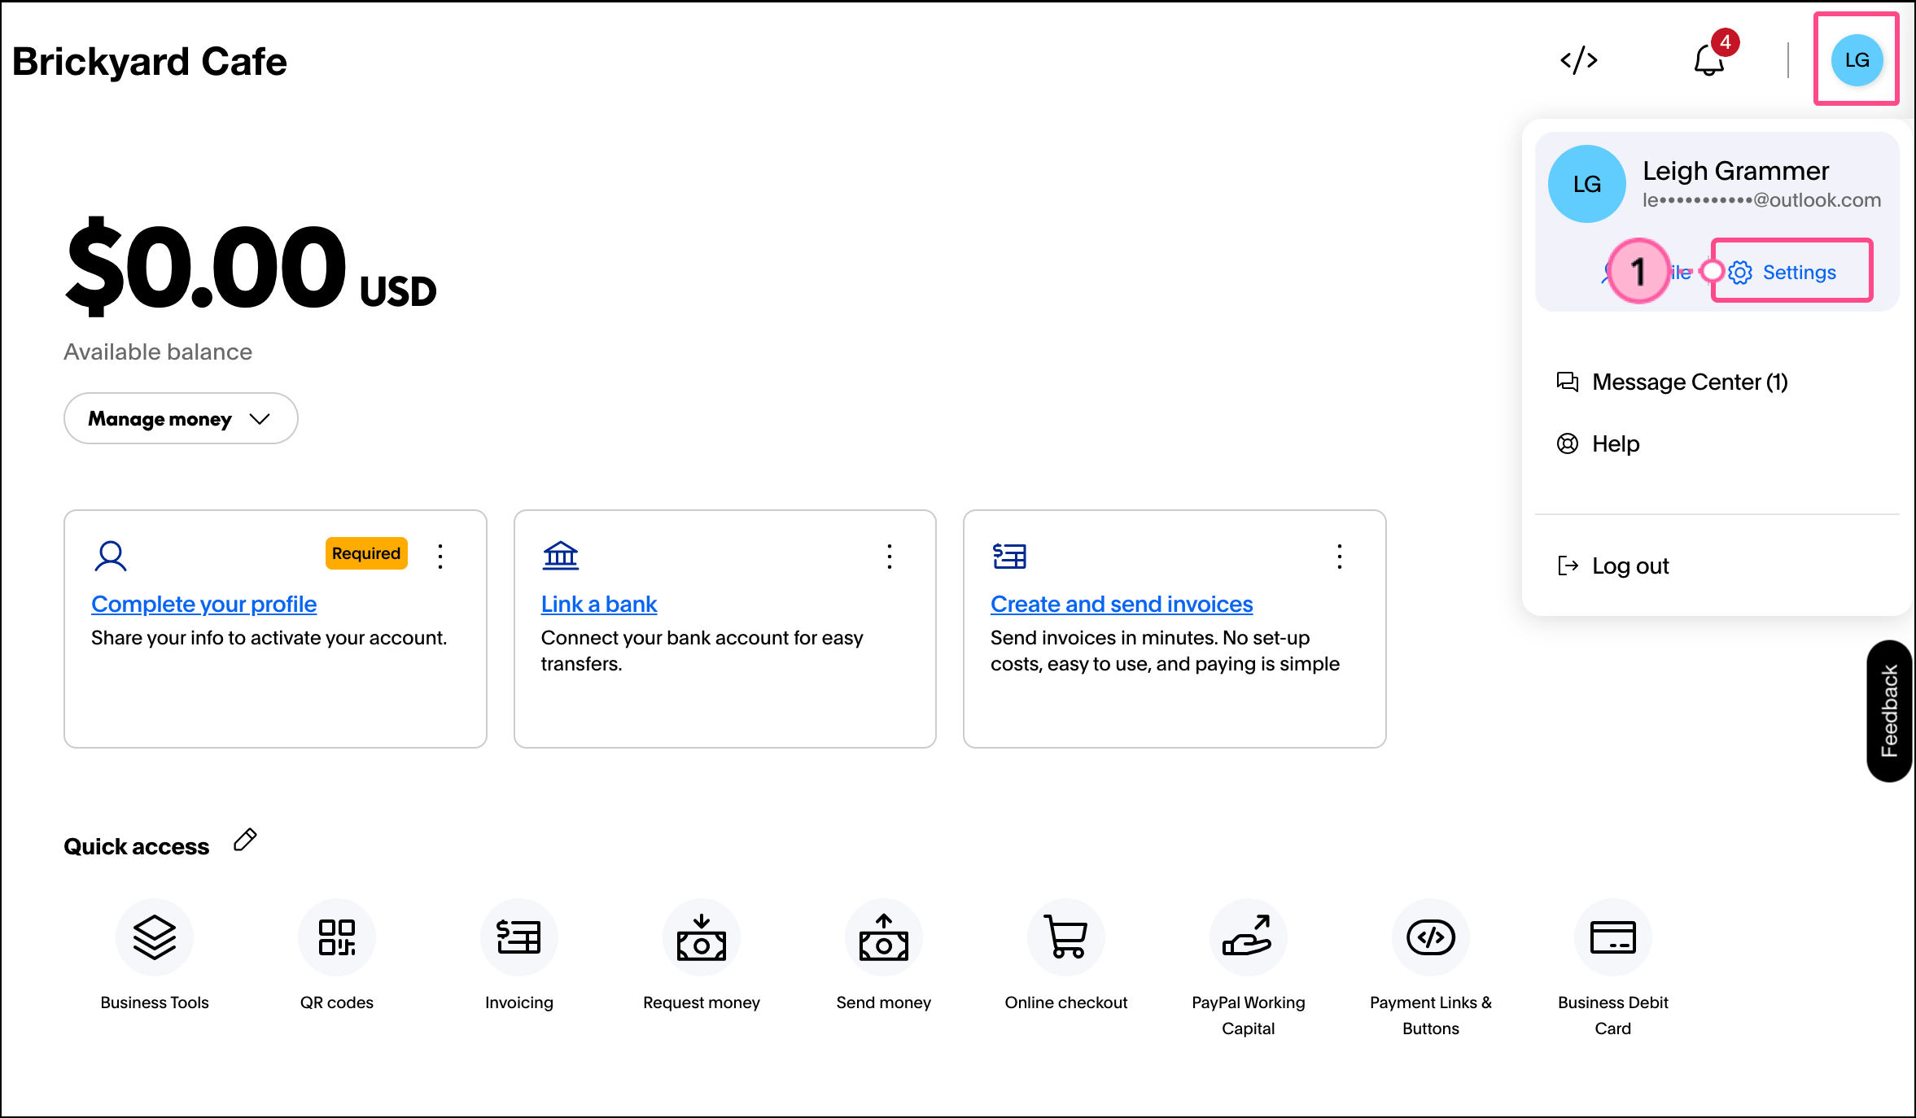
Task: Open options menu on Complete your profile card
Action: point(440,557)
